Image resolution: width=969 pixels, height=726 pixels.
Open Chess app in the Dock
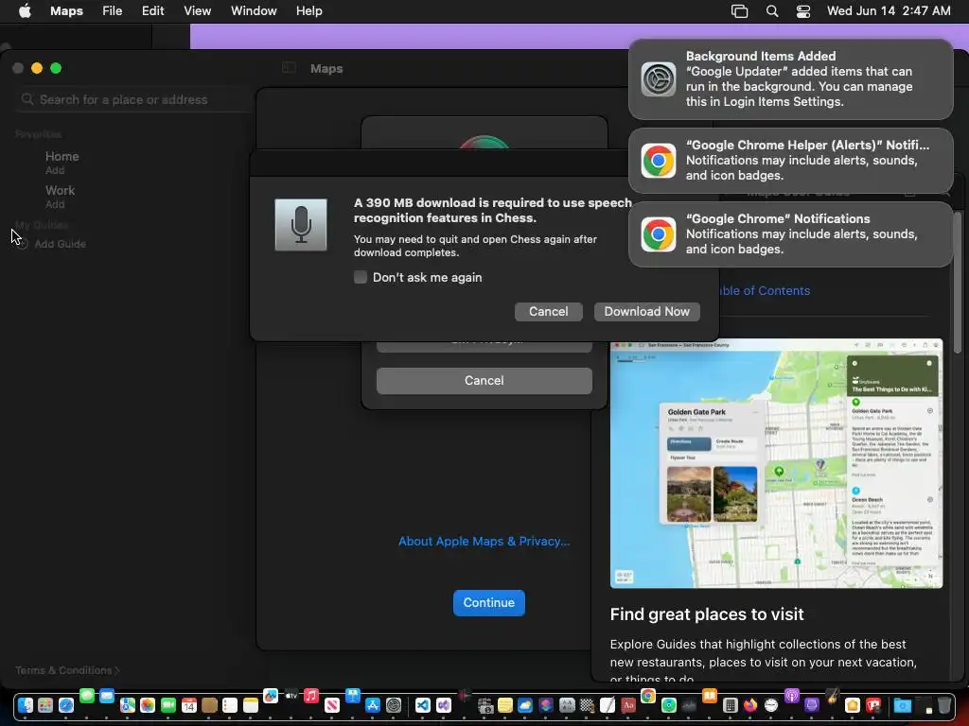(587, 705)
